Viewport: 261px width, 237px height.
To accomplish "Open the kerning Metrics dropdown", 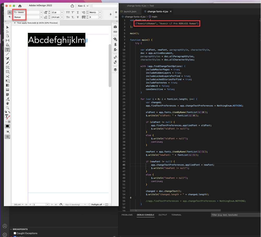I will click(x=100, y=12).
